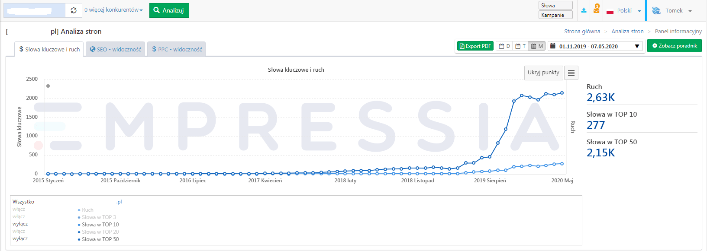Image resolution: width=707 pixels, height=251 pixels.
Task: Click the chart title 'Słowa kluczowe i ruch'
Action: coord(296,70)
